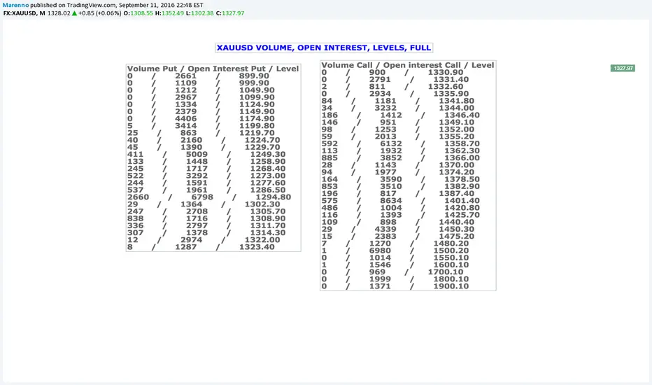Select put level 1199.80
This screenshot has width=652, height=385.
coord(257,126)
